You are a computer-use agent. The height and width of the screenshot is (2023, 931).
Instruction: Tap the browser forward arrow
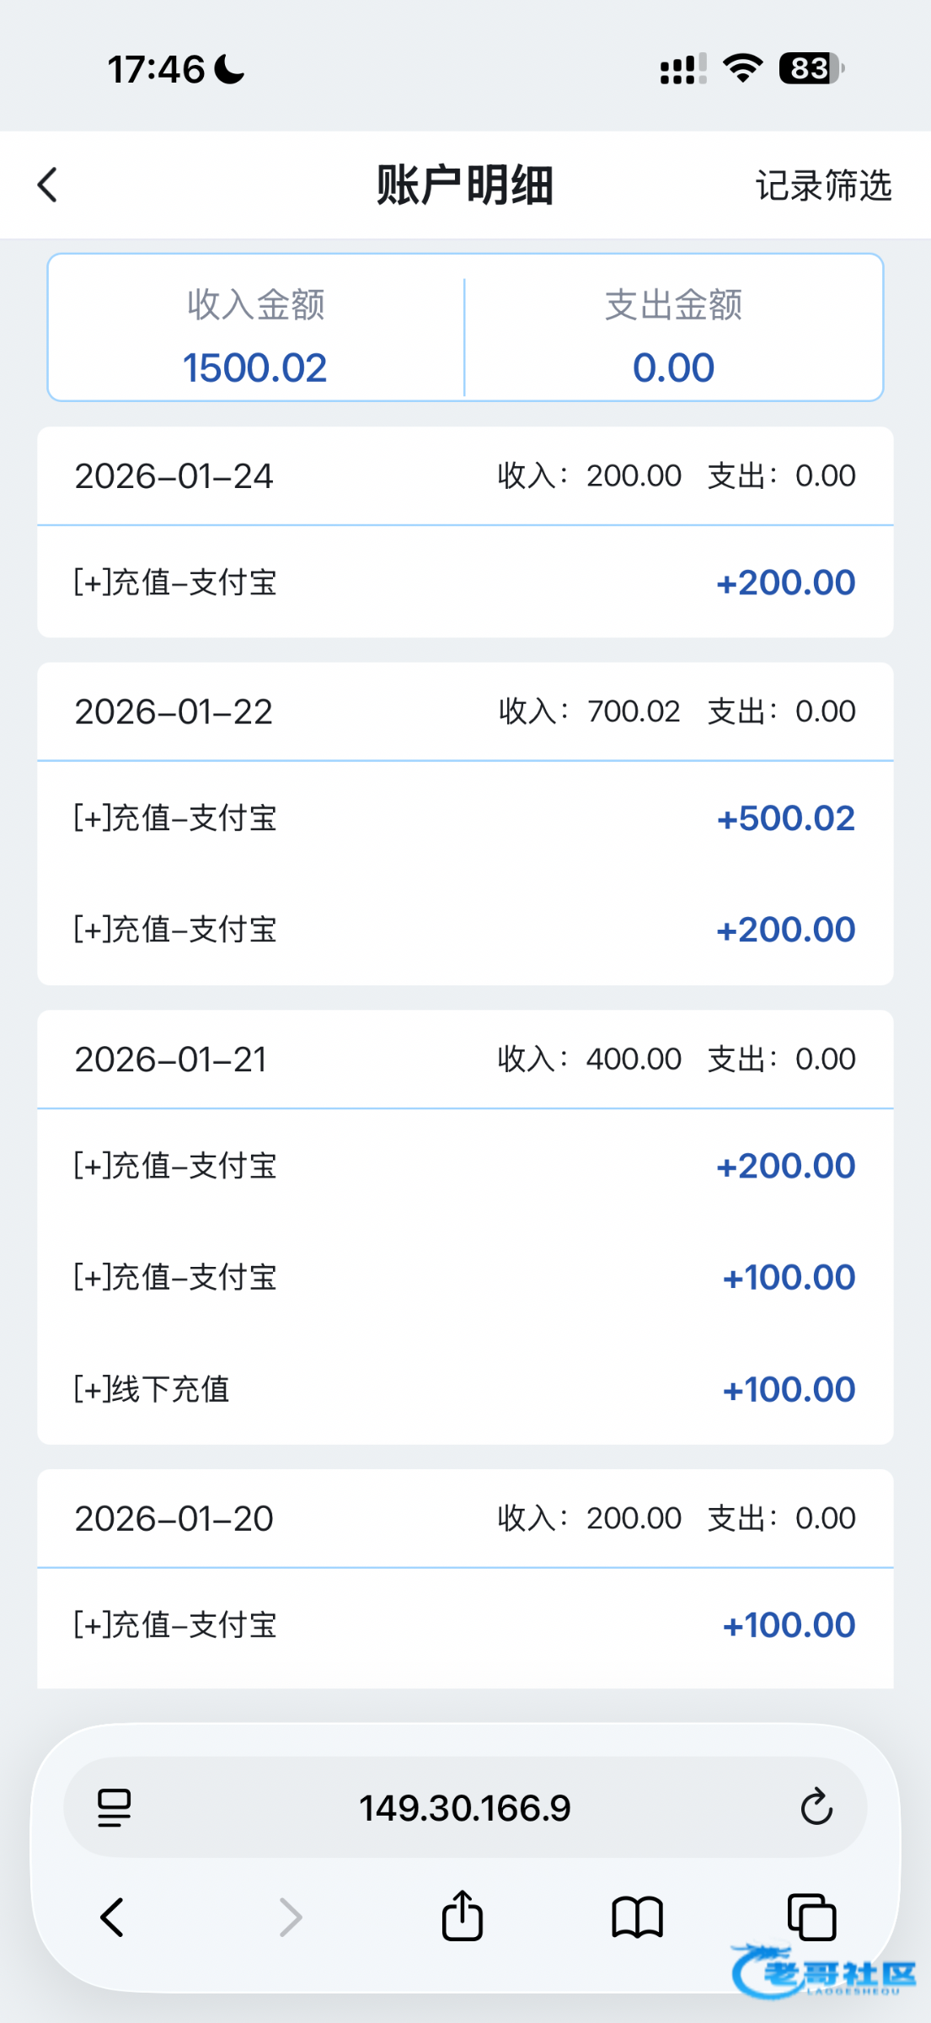pos(291,1918)
